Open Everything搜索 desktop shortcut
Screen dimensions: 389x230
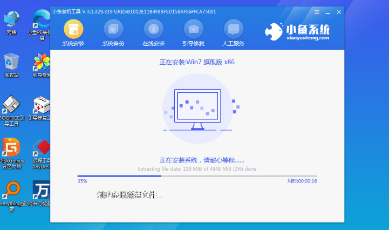pyautogui.click(x=11, y=192)
